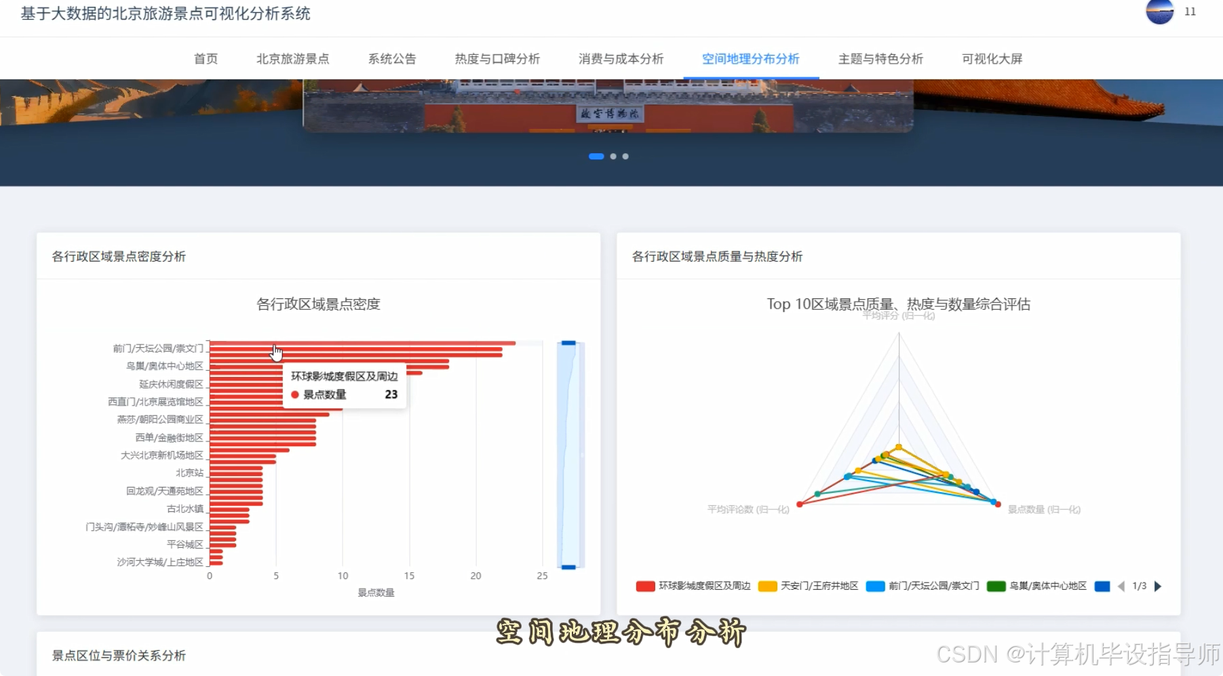The height and width of the screenshot is (676, 1223).
Task: Switch to the 系统公告 tab
Action: coord(391,59)
